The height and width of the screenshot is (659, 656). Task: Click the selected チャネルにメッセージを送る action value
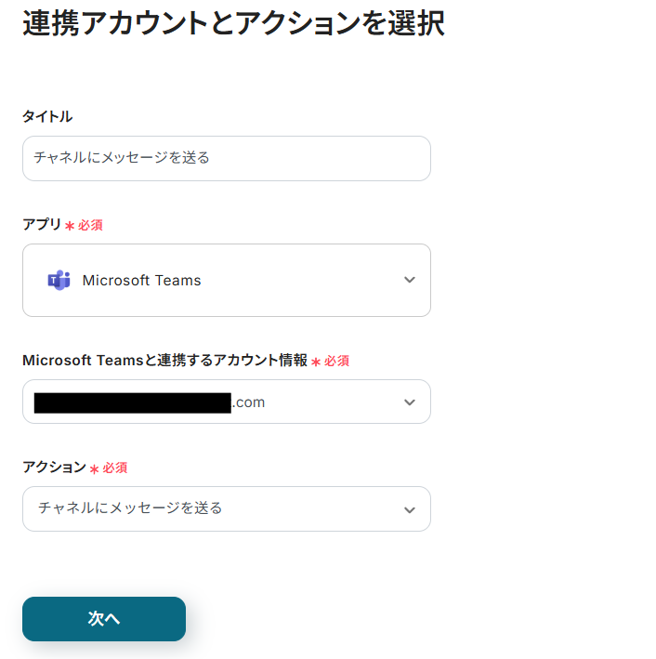pyautogui.click(x=130, y=508)
